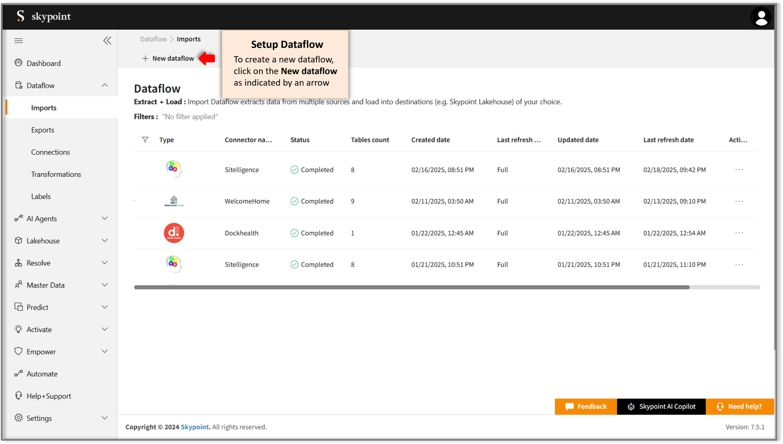Click the Settings gear icon

coord(18,417)
